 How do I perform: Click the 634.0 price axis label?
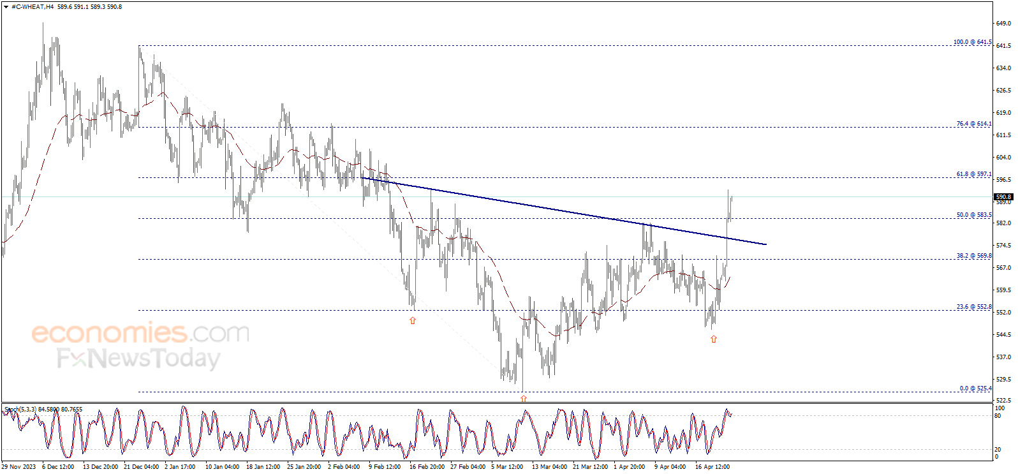pyautogui.click(x=1003, y=68)
